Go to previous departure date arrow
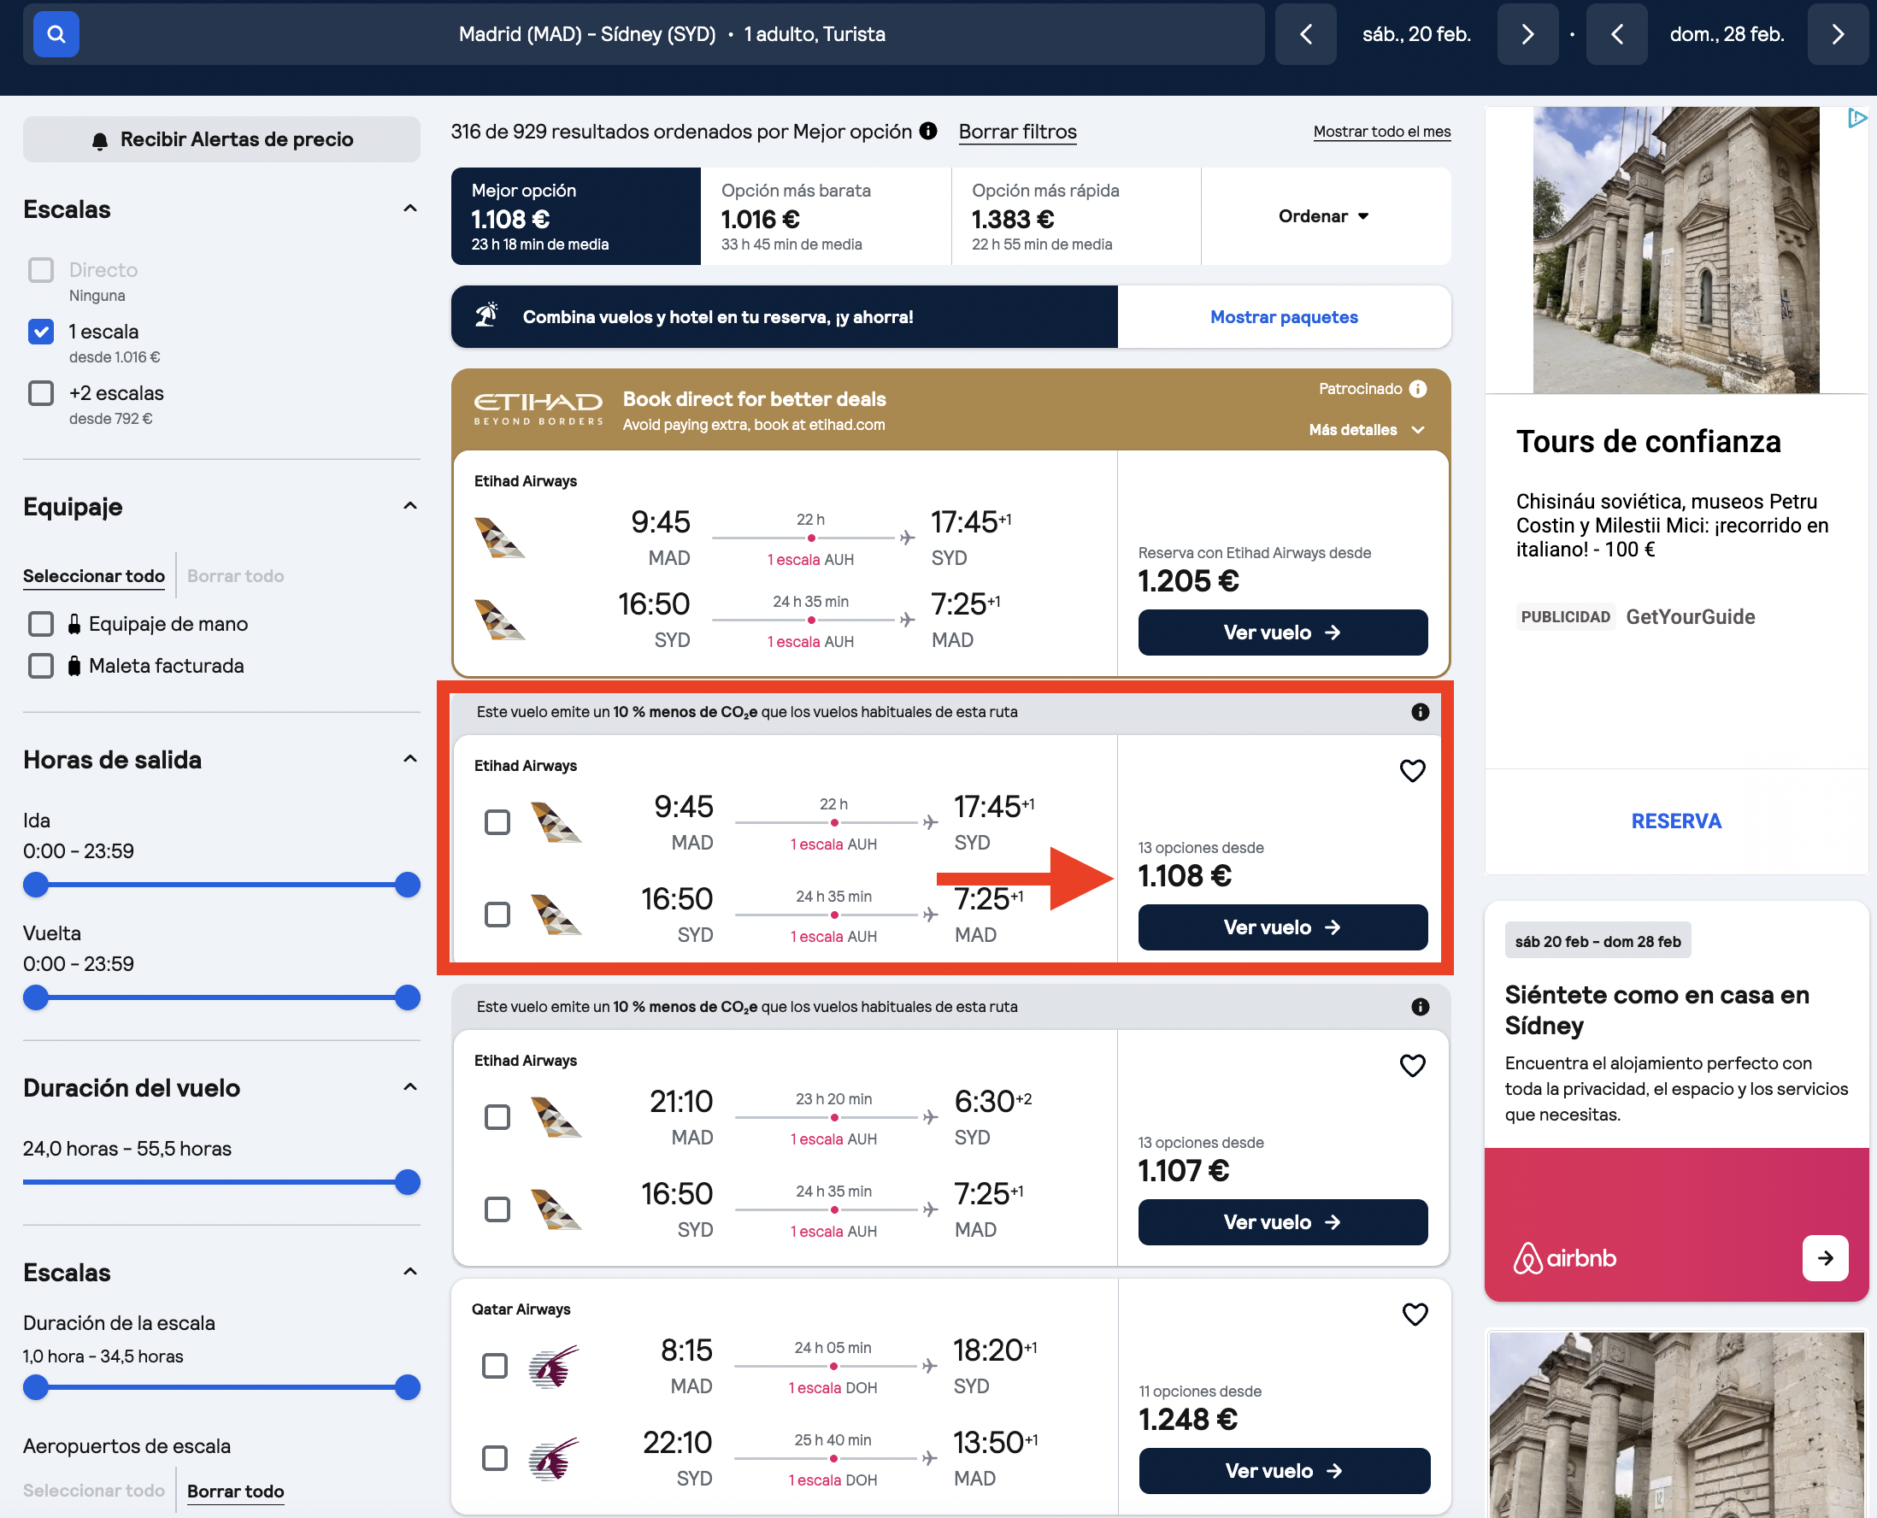The height and width of the screenshot is (1518, 1877). point(1305,34)
